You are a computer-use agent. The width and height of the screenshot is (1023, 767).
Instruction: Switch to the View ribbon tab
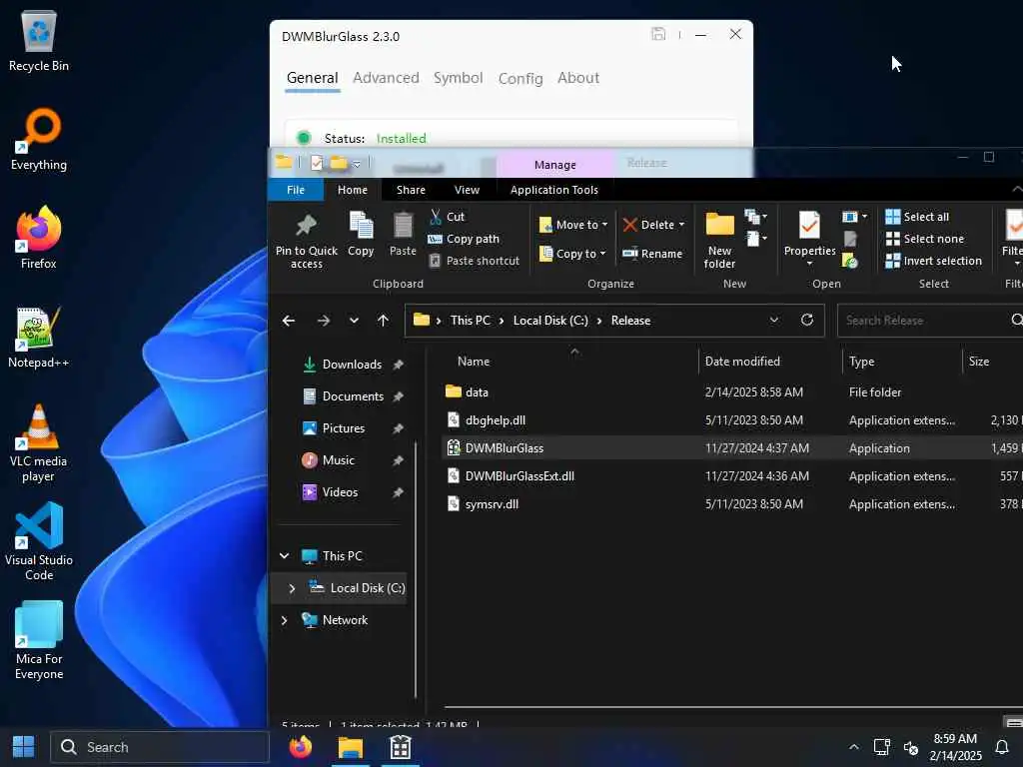click(467, 190)
